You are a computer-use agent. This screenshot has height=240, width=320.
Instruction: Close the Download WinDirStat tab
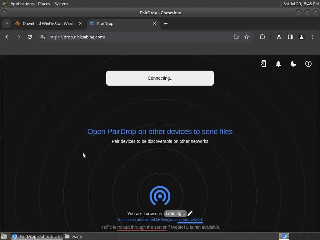(x=80, y=23)
